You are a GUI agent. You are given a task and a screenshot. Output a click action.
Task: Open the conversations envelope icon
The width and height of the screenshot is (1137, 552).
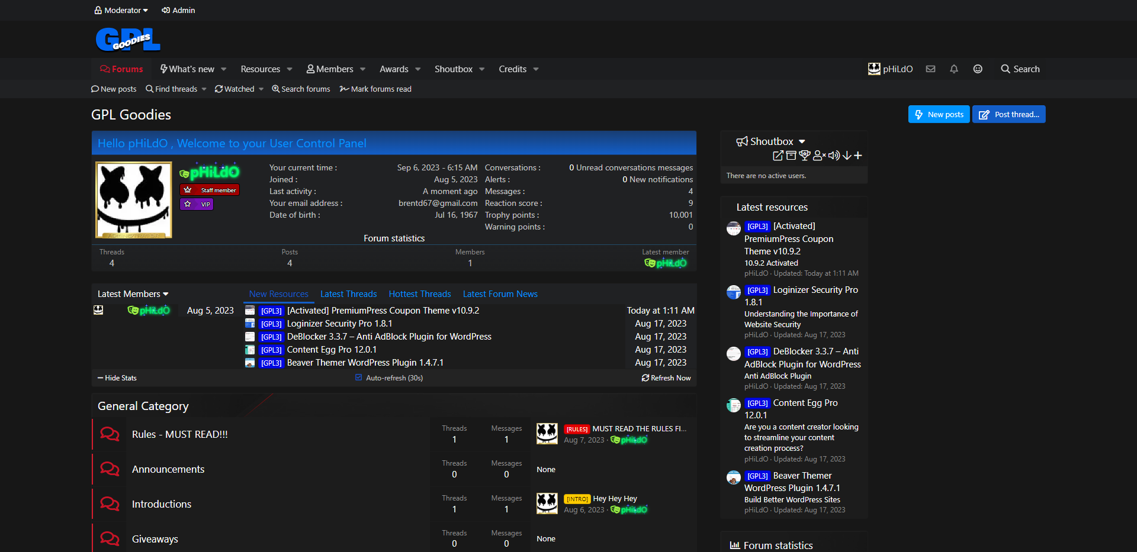click(x=930, y=69)
